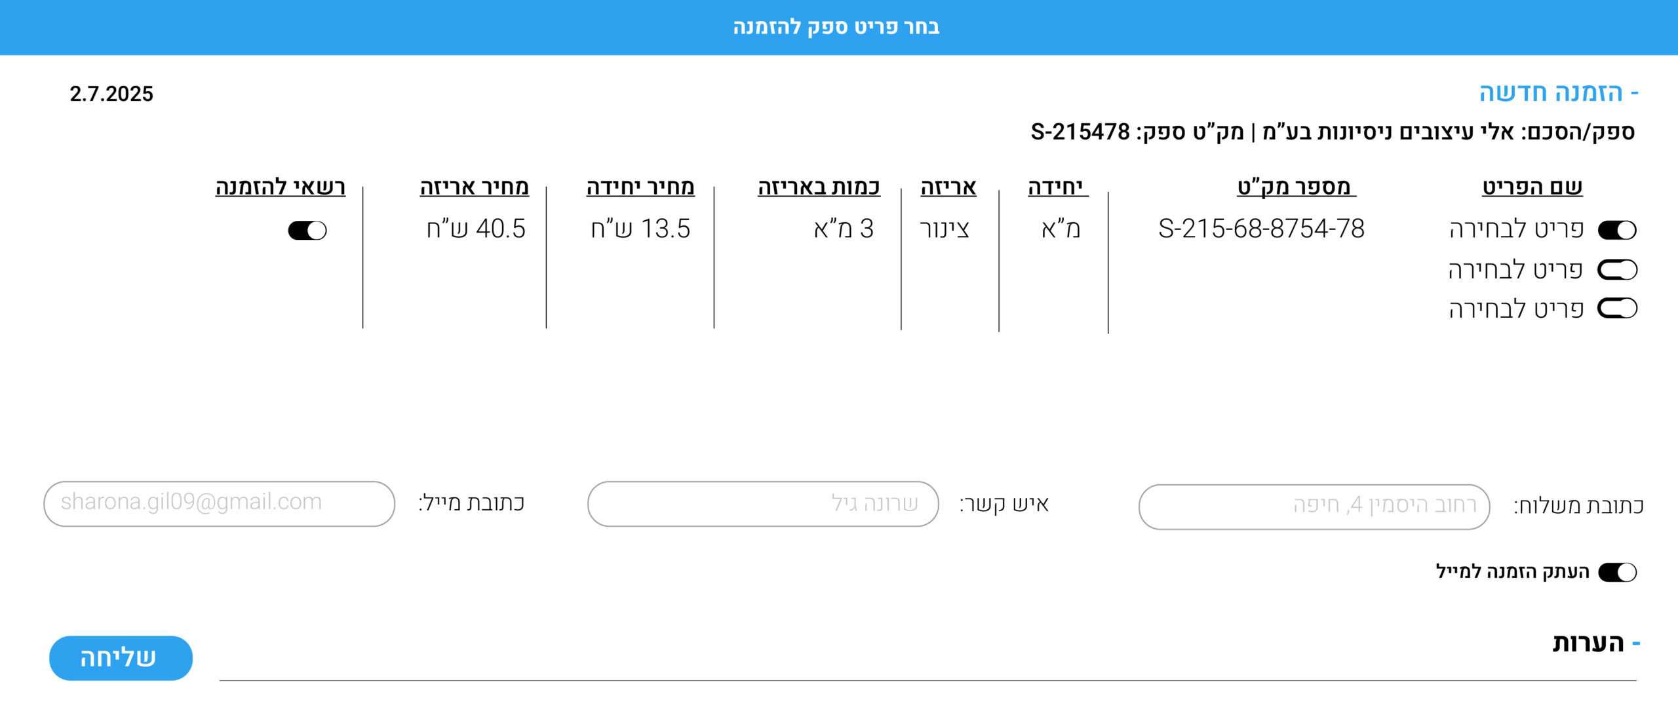The height and width of the screenshot is (711, 1678).
Task: Click the 'שם הפריט' column header
Action: tap(1532, 187)
